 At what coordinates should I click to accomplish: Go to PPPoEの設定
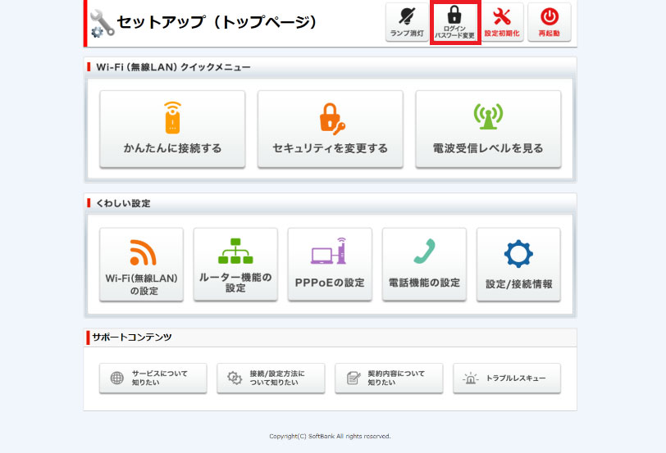pyautogui.click(x=330, y=264)
